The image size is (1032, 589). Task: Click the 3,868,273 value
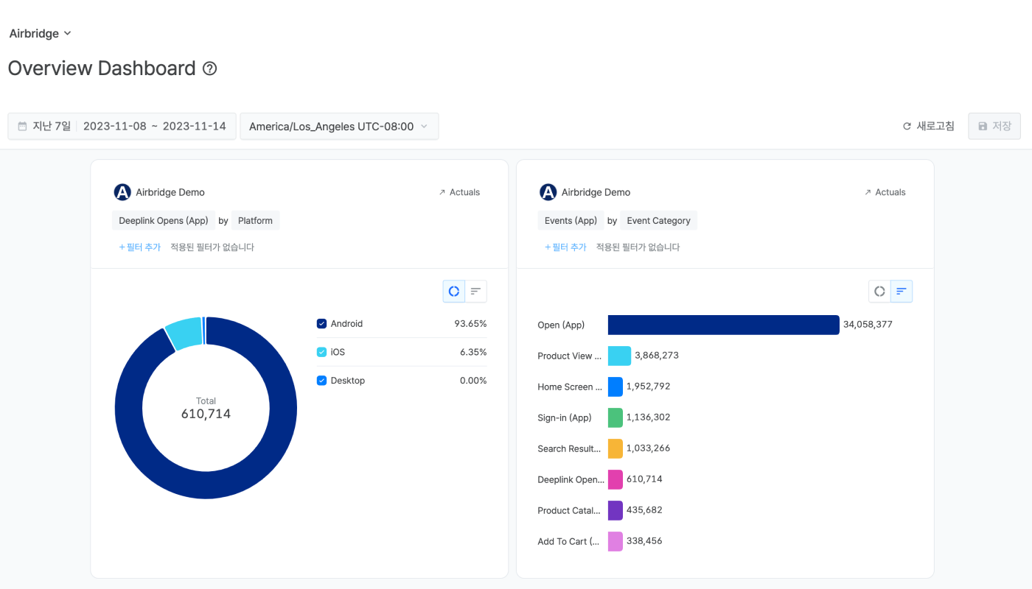(657, 355)
